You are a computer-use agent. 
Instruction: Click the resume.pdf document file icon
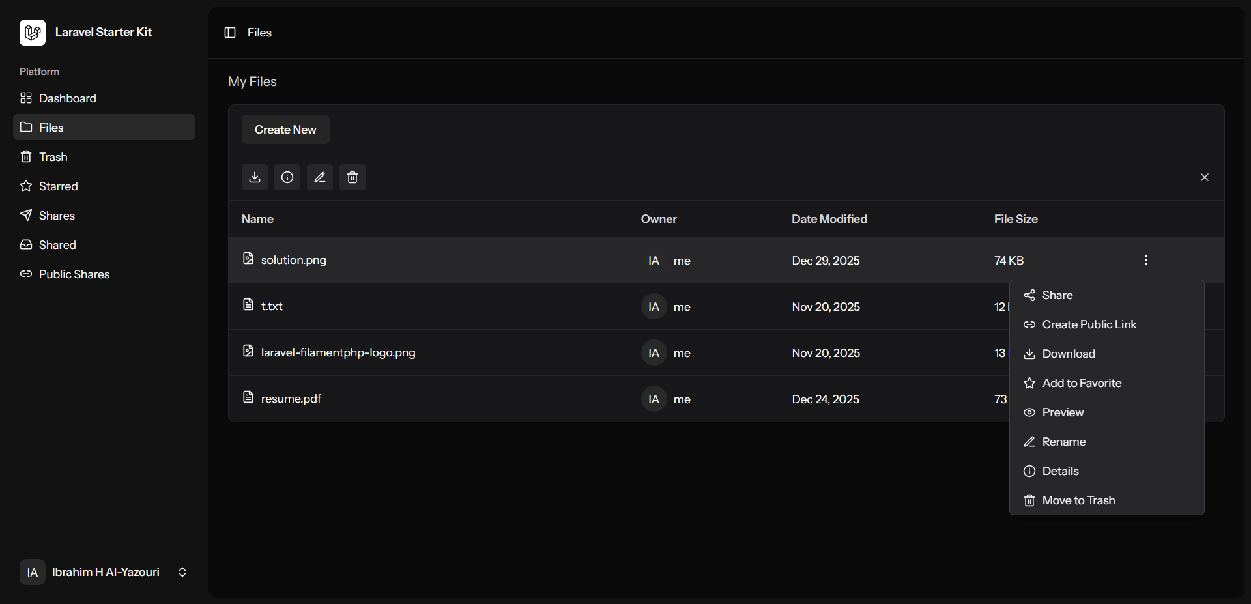[x=248, y=397]
